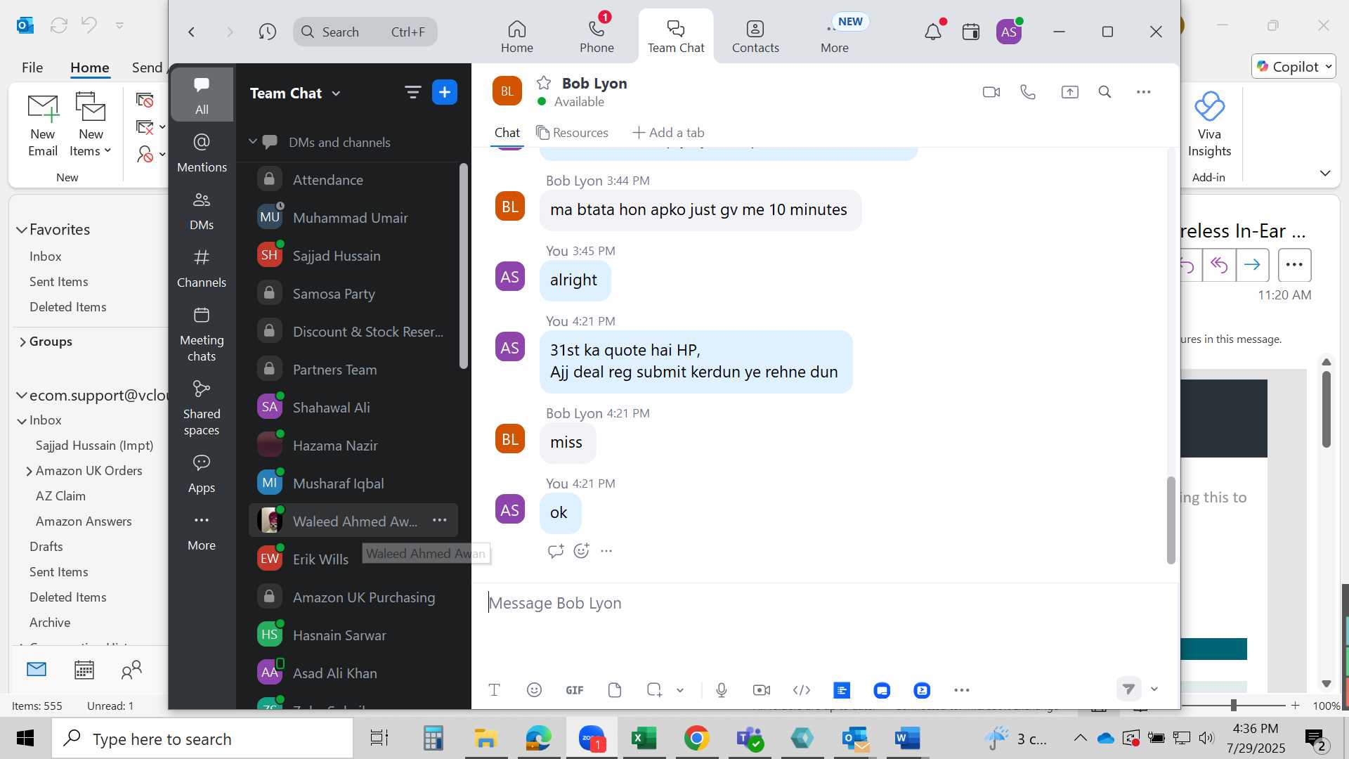
Task: Open the Contacts tab
Action: coord(755,37)
